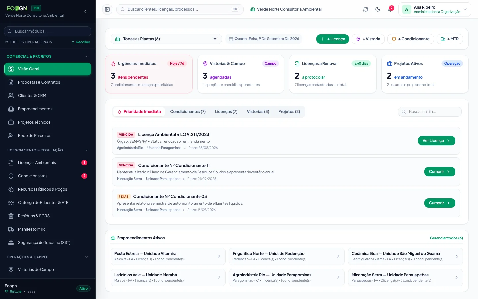Focus the Buscar na fila search field
The image size is (478, 299).
tap(430, 112)
